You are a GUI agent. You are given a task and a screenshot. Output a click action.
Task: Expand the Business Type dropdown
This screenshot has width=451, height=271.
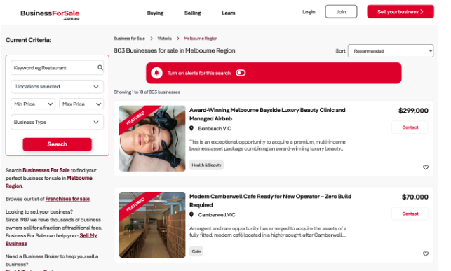(x=58, y=122)
